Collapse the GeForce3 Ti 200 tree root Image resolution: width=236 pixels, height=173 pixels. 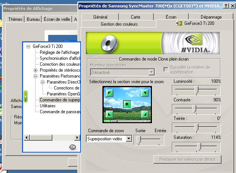click(x=28, y=47)
